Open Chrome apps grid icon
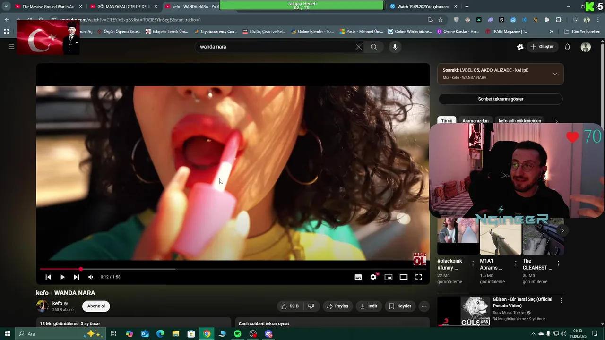 click(6, 32)
